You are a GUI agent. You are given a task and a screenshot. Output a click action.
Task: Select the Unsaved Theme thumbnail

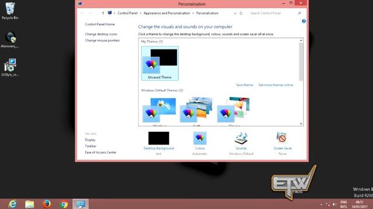pos(160,63)
